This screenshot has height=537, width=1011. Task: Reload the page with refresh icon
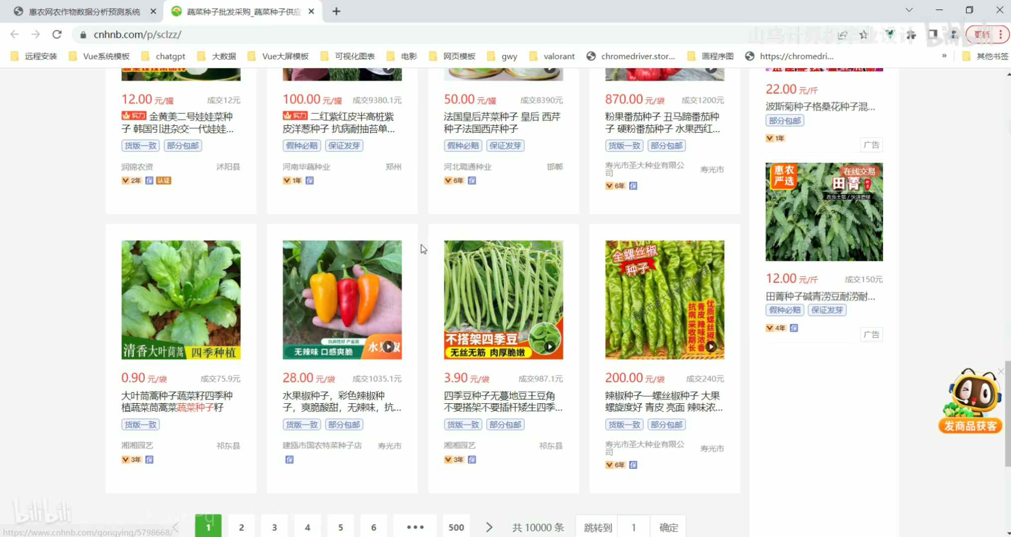pyautogui.click(x=57, y=34)
